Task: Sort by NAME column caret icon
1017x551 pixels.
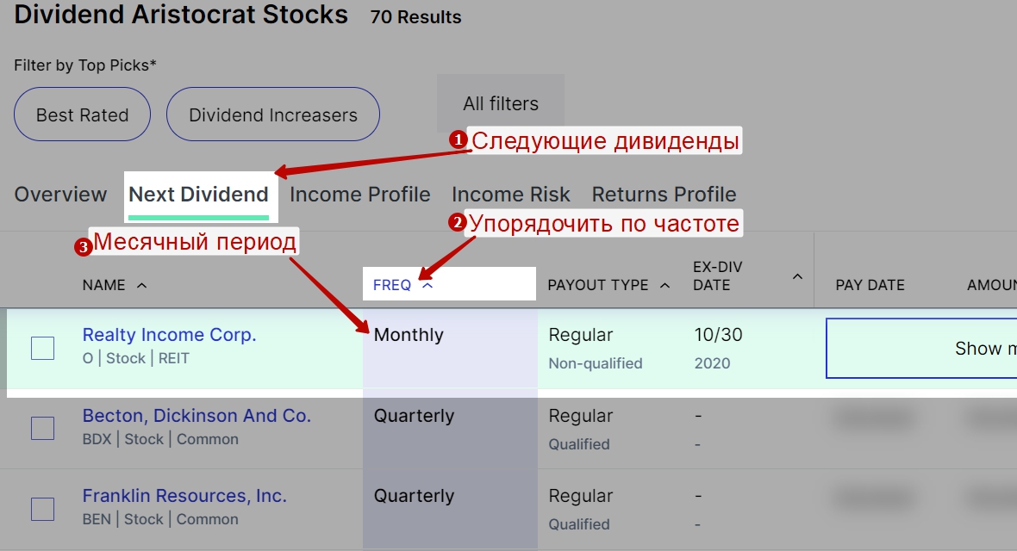Action: click(142, 285)
